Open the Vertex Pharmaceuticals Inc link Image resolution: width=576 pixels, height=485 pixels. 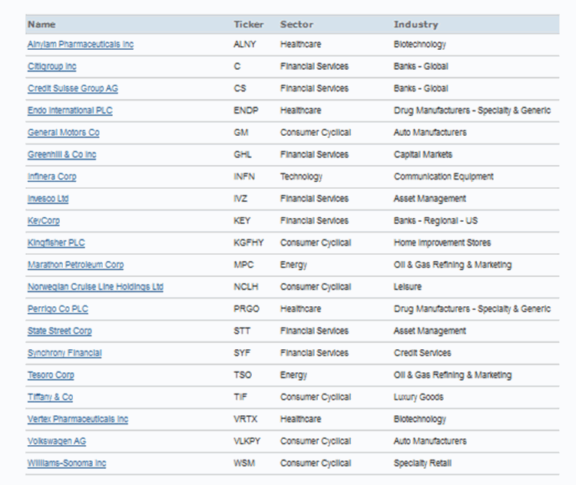[78, 419]
